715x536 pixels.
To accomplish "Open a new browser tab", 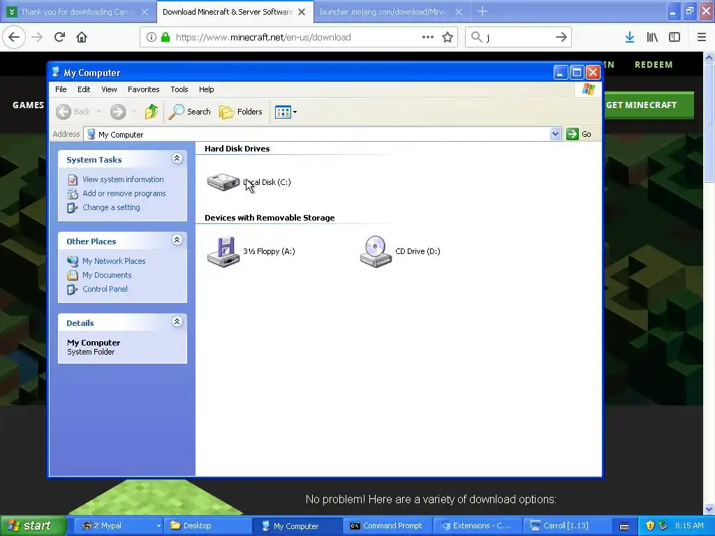I will tap(482, 11).
